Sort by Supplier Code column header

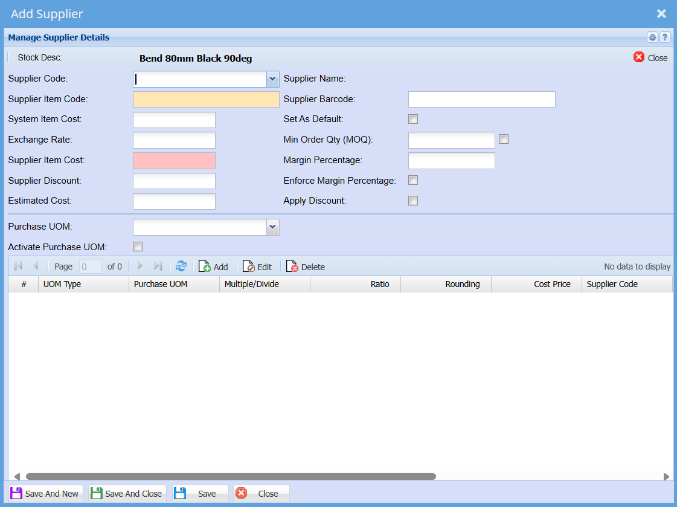coord(627,284)
